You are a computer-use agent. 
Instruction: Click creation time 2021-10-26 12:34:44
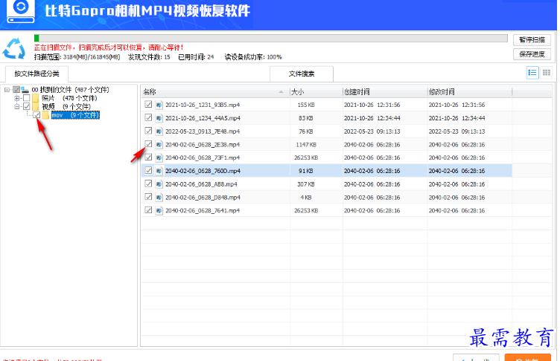point(372,118)
